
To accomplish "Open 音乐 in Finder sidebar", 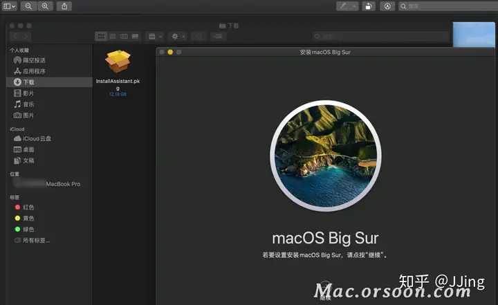I will [x=24, y=104].
